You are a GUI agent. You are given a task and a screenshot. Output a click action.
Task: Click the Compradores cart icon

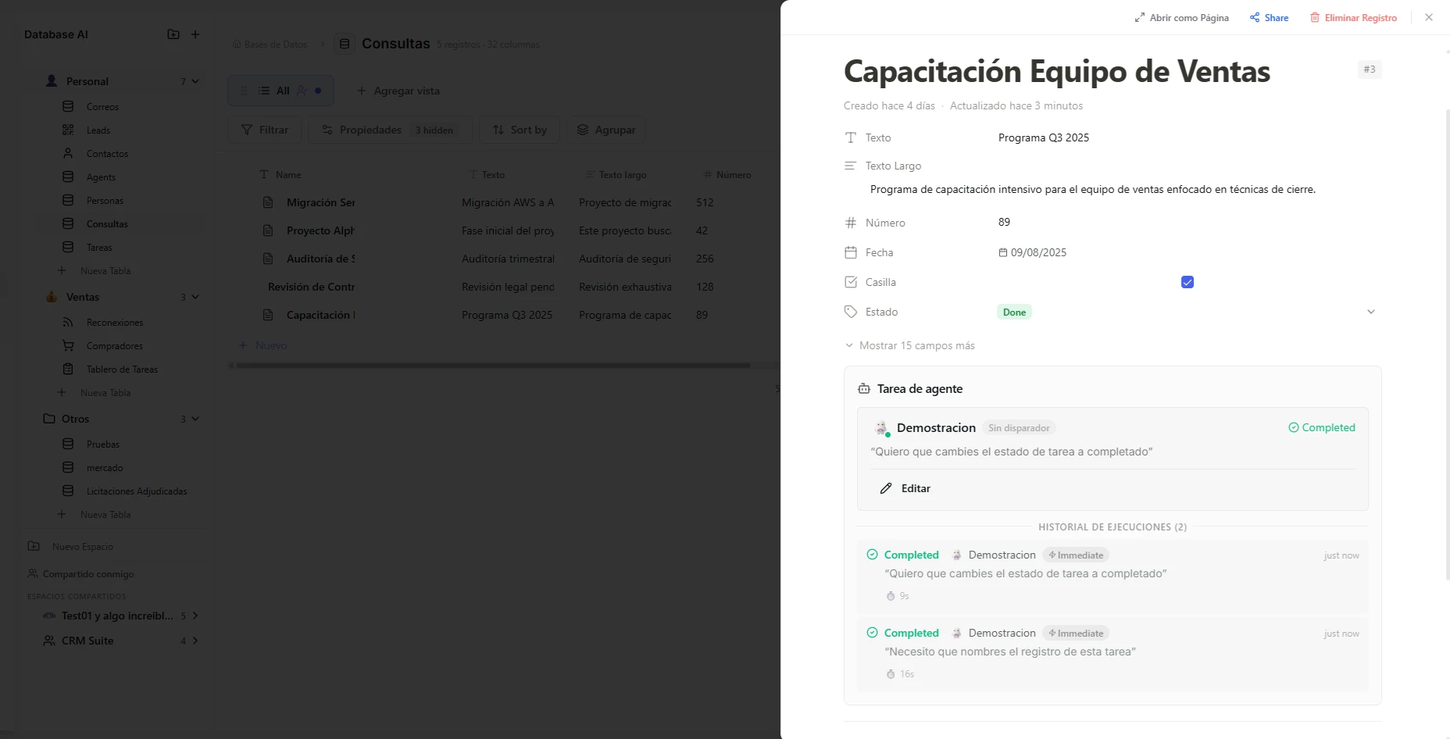point(68,345)
